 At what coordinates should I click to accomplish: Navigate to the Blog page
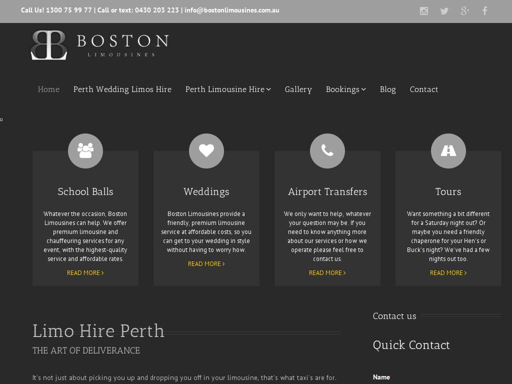[387, 89]
